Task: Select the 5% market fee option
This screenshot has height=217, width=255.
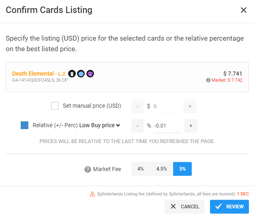Action: (182, 169)
